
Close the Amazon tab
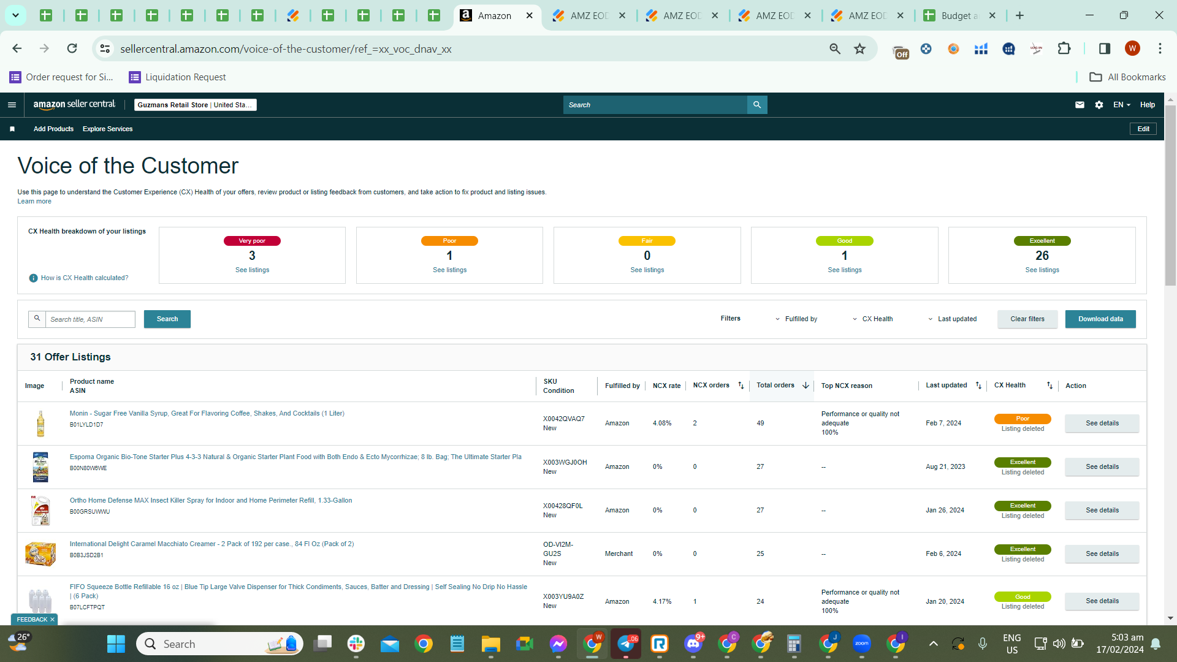530,15
